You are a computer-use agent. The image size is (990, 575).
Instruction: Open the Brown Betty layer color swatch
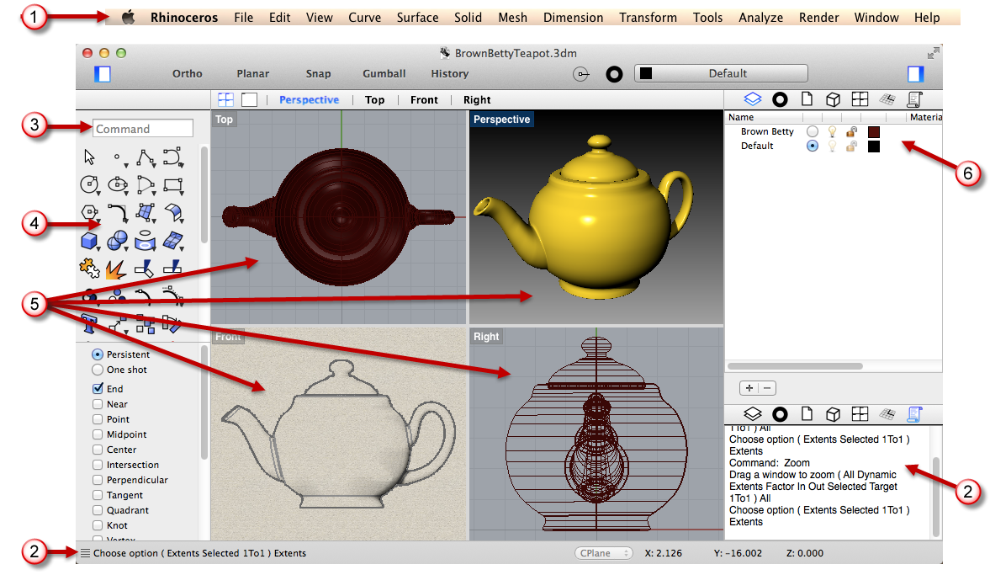click(874, 132)
